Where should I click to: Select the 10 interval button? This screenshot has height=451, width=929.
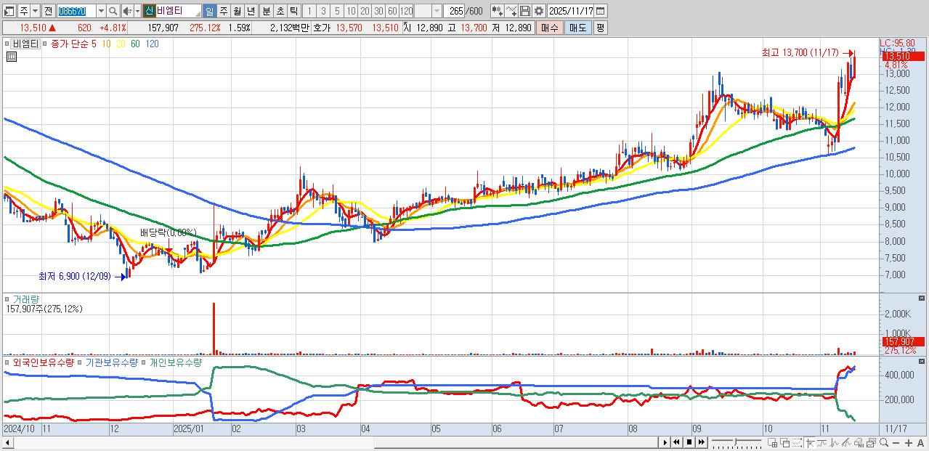(x=350, y=11)
